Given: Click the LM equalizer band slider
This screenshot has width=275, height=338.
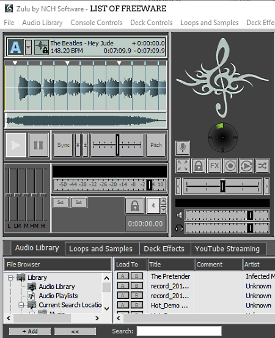Looking at the screenshot, I should (17, 195).
